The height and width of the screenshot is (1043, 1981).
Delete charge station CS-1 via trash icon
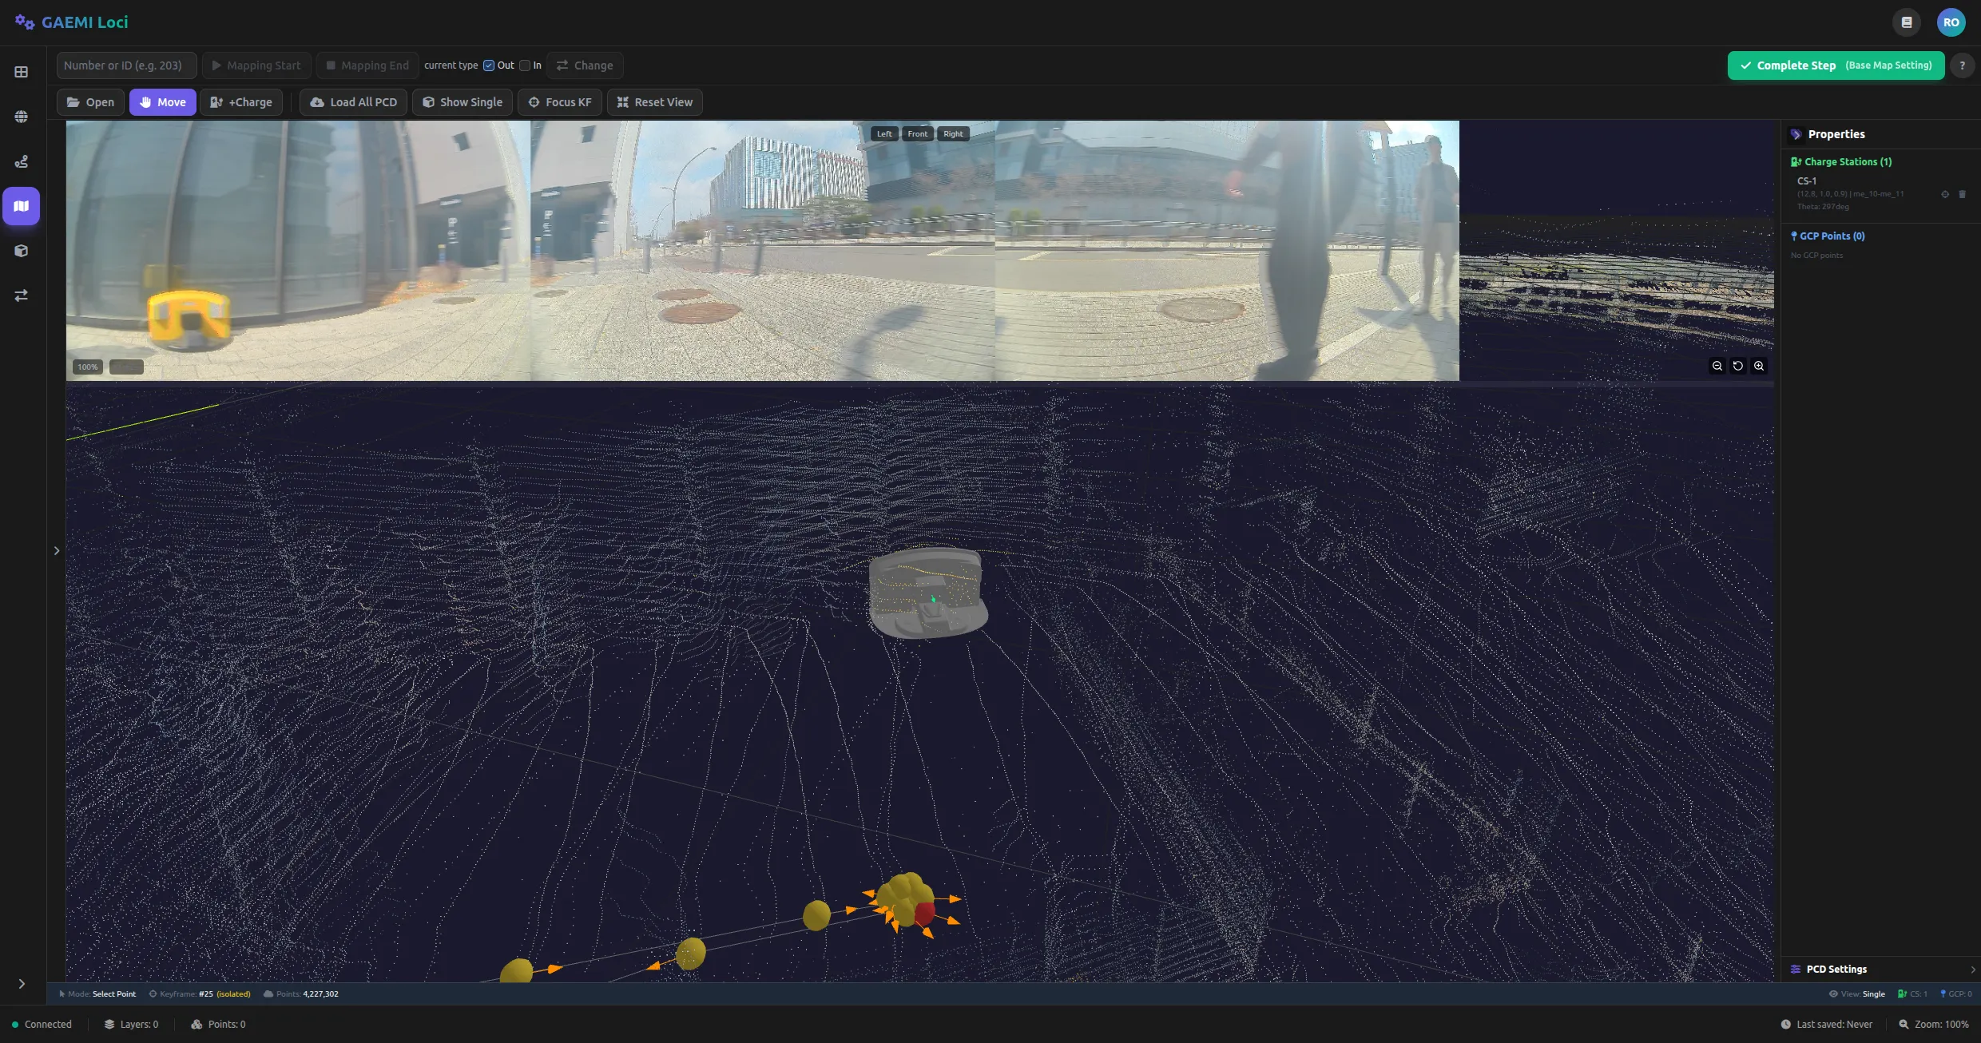1962,194
